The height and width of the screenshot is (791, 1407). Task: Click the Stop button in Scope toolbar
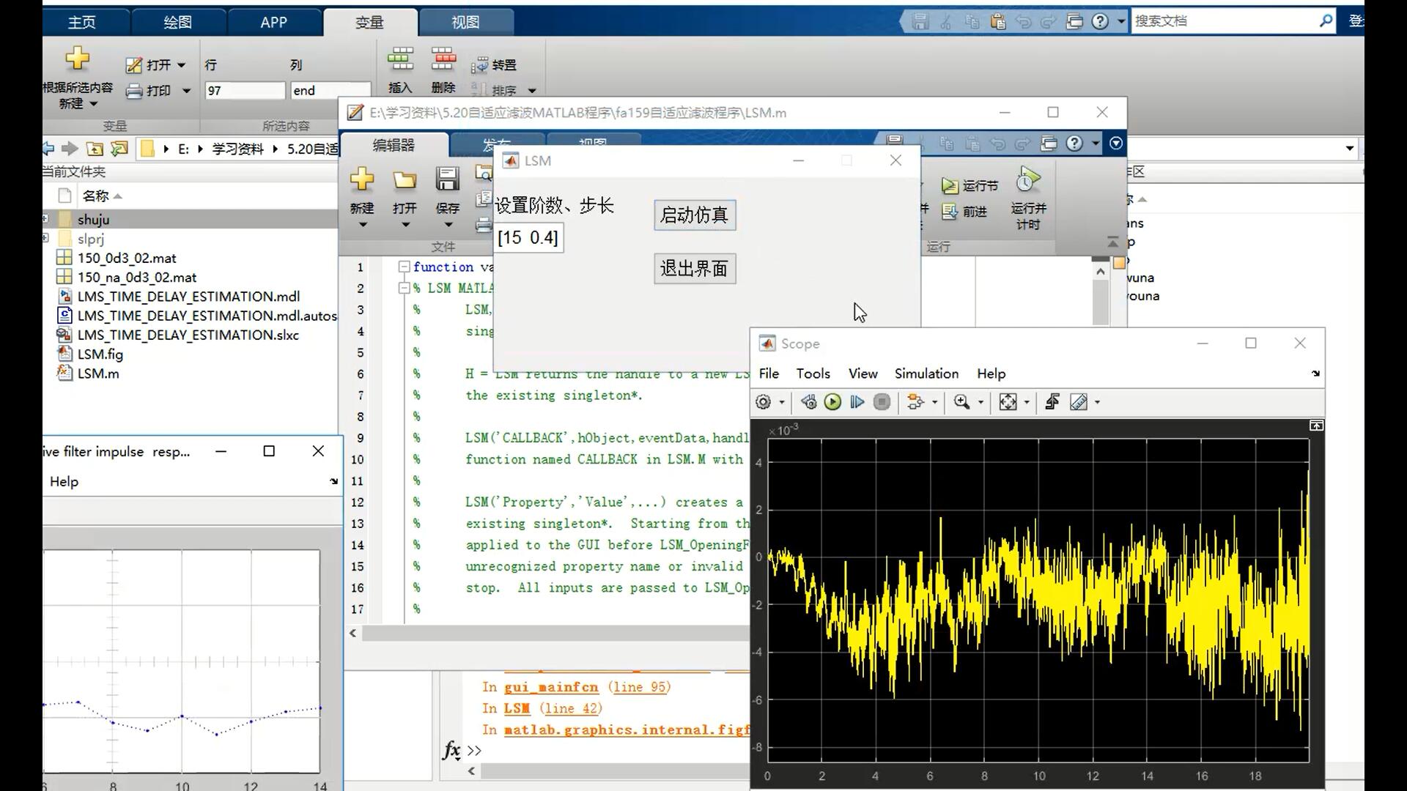tap(882, 402)
